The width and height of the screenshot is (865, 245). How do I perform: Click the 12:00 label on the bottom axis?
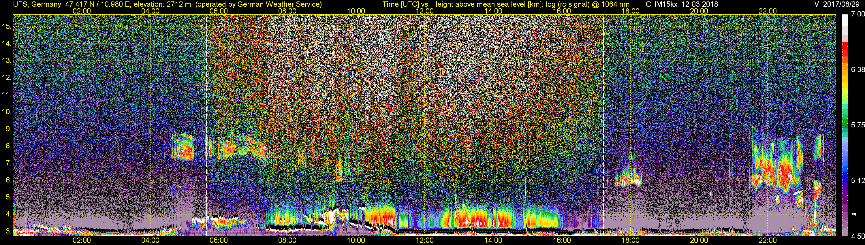(x=424, y=240)
